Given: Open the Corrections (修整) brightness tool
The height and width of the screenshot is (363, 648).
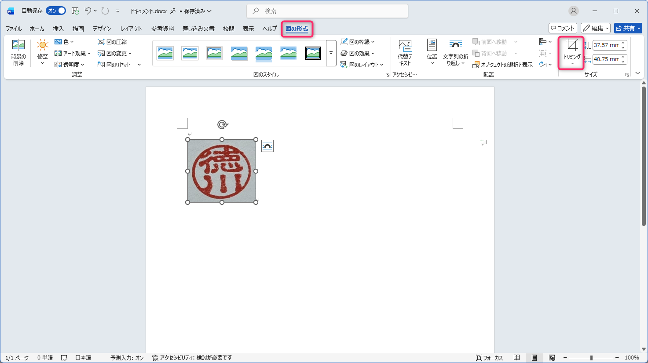Looking at the screenshot, I should pyautogui.click(x=43, y=45).
